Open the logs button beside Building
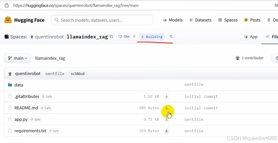 pyautogui.click(x=171, y=36)
